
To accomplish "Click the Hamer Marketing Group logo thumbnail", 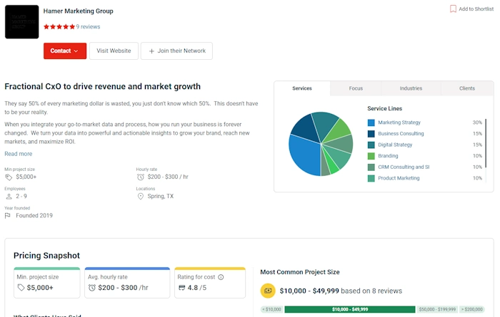I will point(21,22).
